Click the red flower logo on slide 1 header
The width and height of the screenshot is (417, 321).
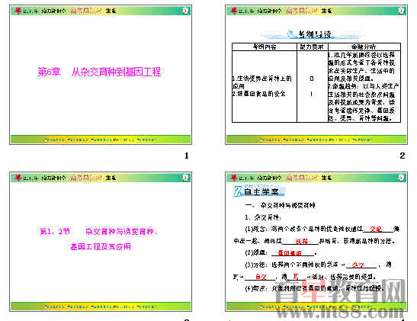(x=18, y=11)
